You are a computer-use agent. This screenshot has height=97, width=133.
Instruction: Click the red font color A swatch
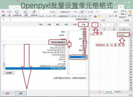tap(95, 16)
